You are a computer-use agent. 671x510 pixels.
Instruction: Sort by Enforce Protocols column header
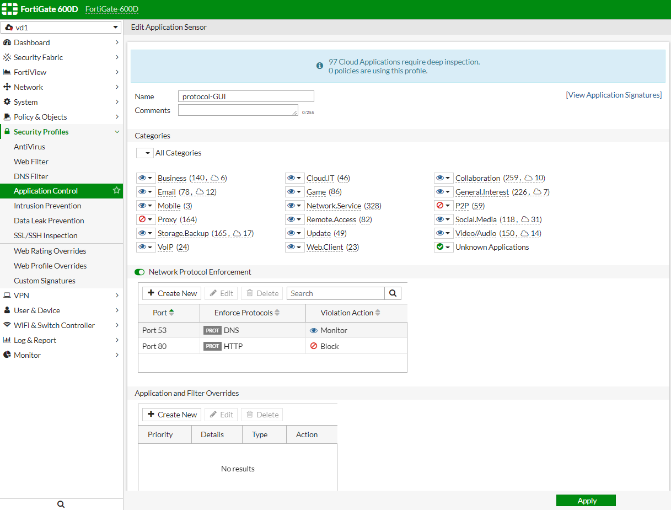point(253,313)
